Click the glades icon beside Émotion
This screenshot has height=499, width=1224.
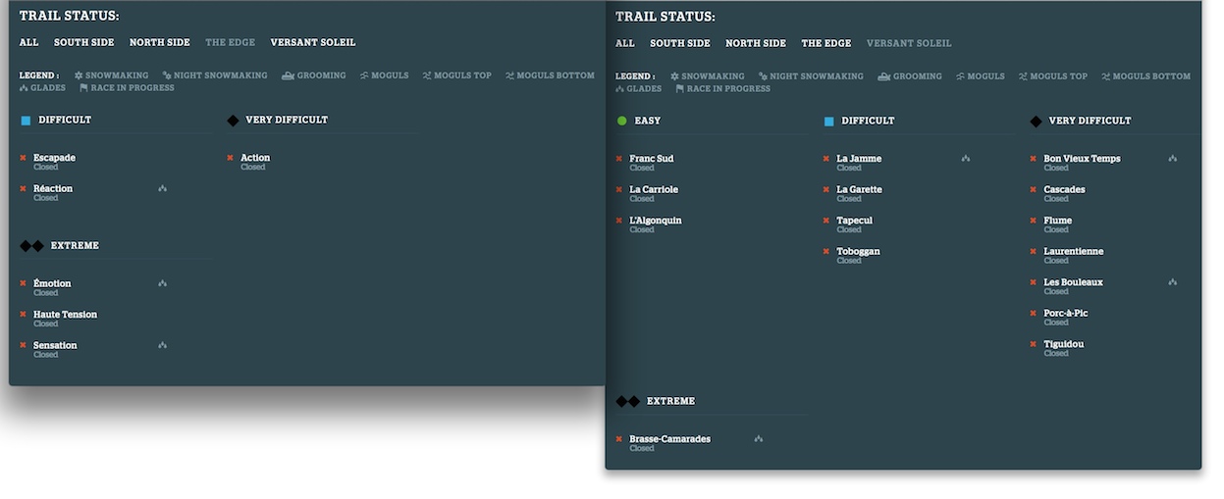162,283
